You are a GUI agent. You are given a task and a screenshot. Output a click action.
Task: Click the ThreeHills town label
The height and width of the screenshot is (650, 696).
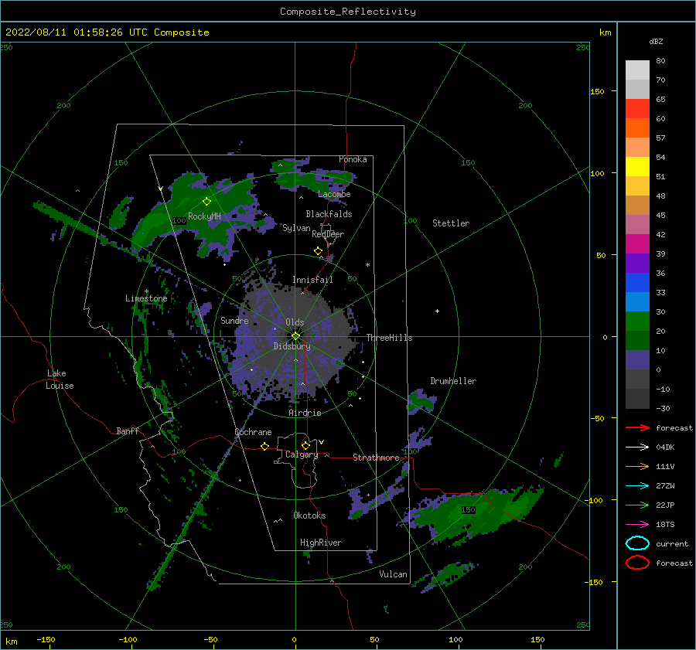[x=389, y=338]
